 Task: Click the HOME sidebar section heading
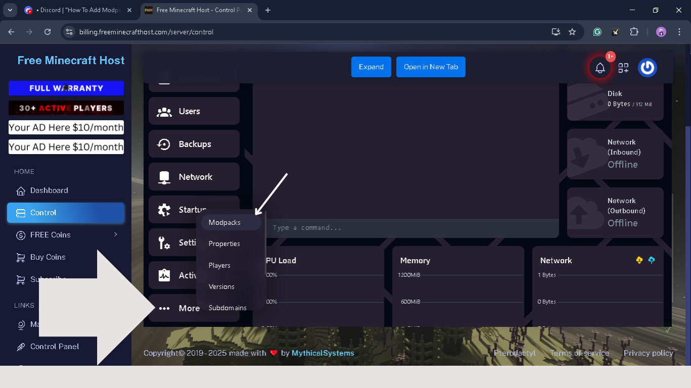[24, 172]
